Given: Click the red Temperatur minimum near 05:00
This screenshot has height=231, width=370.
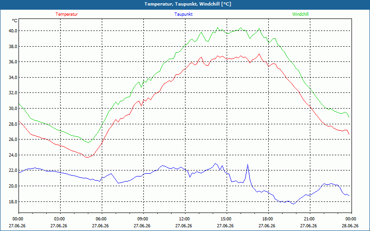Looking at the screenshot, I should coord(87,157).
